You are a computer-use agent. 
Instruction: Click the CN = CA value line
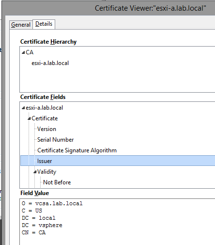[x=34, y=232]
